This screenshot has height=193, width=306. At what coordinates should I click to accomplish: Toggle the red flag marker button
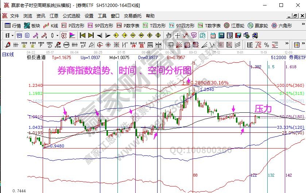(x=72, y=35)
